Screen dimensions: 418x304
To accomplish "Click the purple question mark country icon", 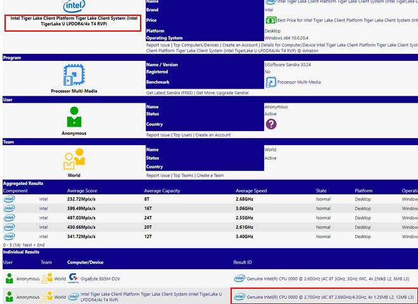I will point(271,124).
